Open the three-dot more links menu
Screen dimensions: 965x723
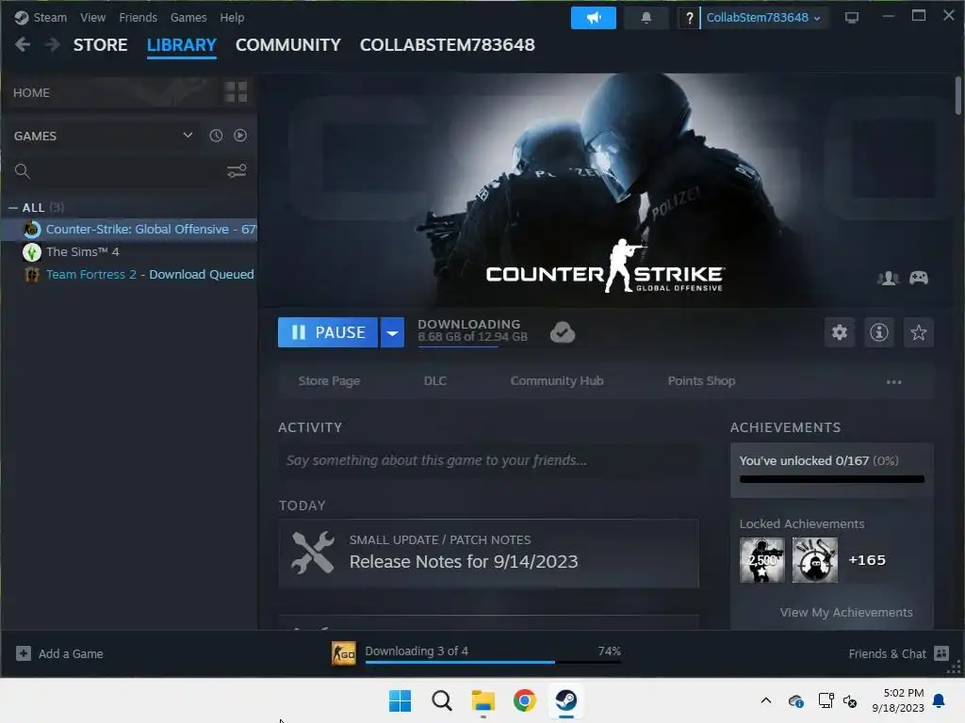893,382
